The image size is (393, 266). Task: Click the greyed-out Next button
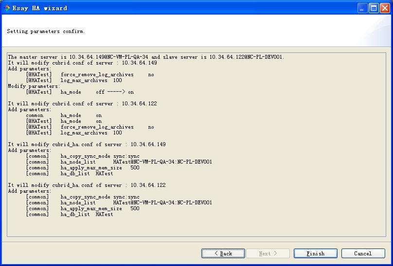coord(268,253)
